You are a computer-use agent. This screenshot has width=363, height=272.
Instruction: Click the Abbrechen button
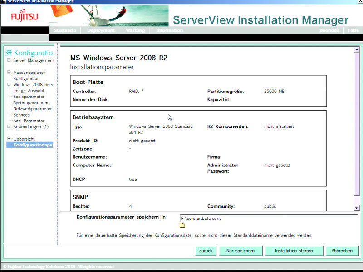point(342,251)
